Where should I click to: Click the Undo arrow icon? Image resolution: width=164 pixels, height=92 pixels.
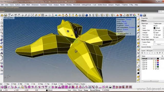pyautogui.click(x=12, y=15)
